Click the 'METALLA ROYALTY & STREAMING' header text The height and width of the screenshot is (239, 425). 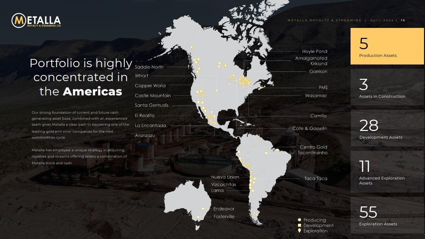tap(324, 20)
